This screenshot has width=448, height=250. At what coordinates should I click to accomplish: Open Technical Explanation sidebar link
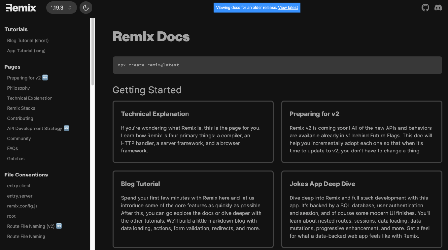[30, 98]
